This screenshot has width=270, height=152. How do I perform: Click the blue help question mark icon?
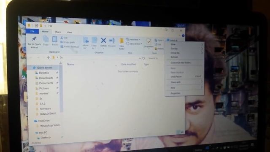[183, 35]
